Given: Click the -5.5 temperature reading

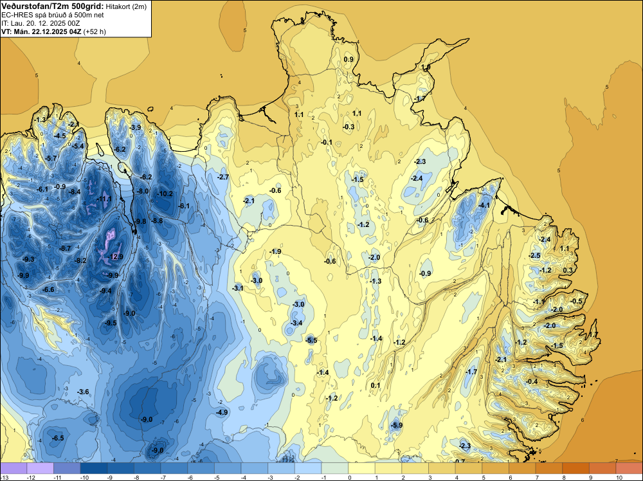Looking at the screenshot, I should (x=311, y=340).
